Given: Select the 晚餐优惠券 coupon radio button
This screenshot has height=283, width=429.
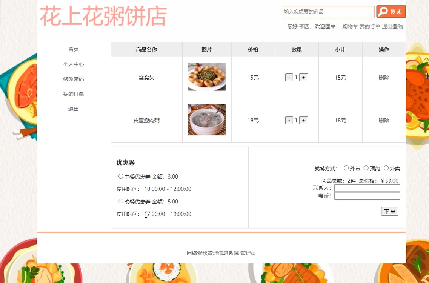Looking at the screenshot, I should 121,201.
